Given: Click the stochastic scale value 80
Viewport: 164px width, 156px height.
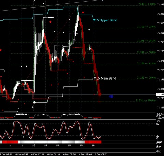Looking at the screenshot, I should pyautogui.click(x=158, y=124).
